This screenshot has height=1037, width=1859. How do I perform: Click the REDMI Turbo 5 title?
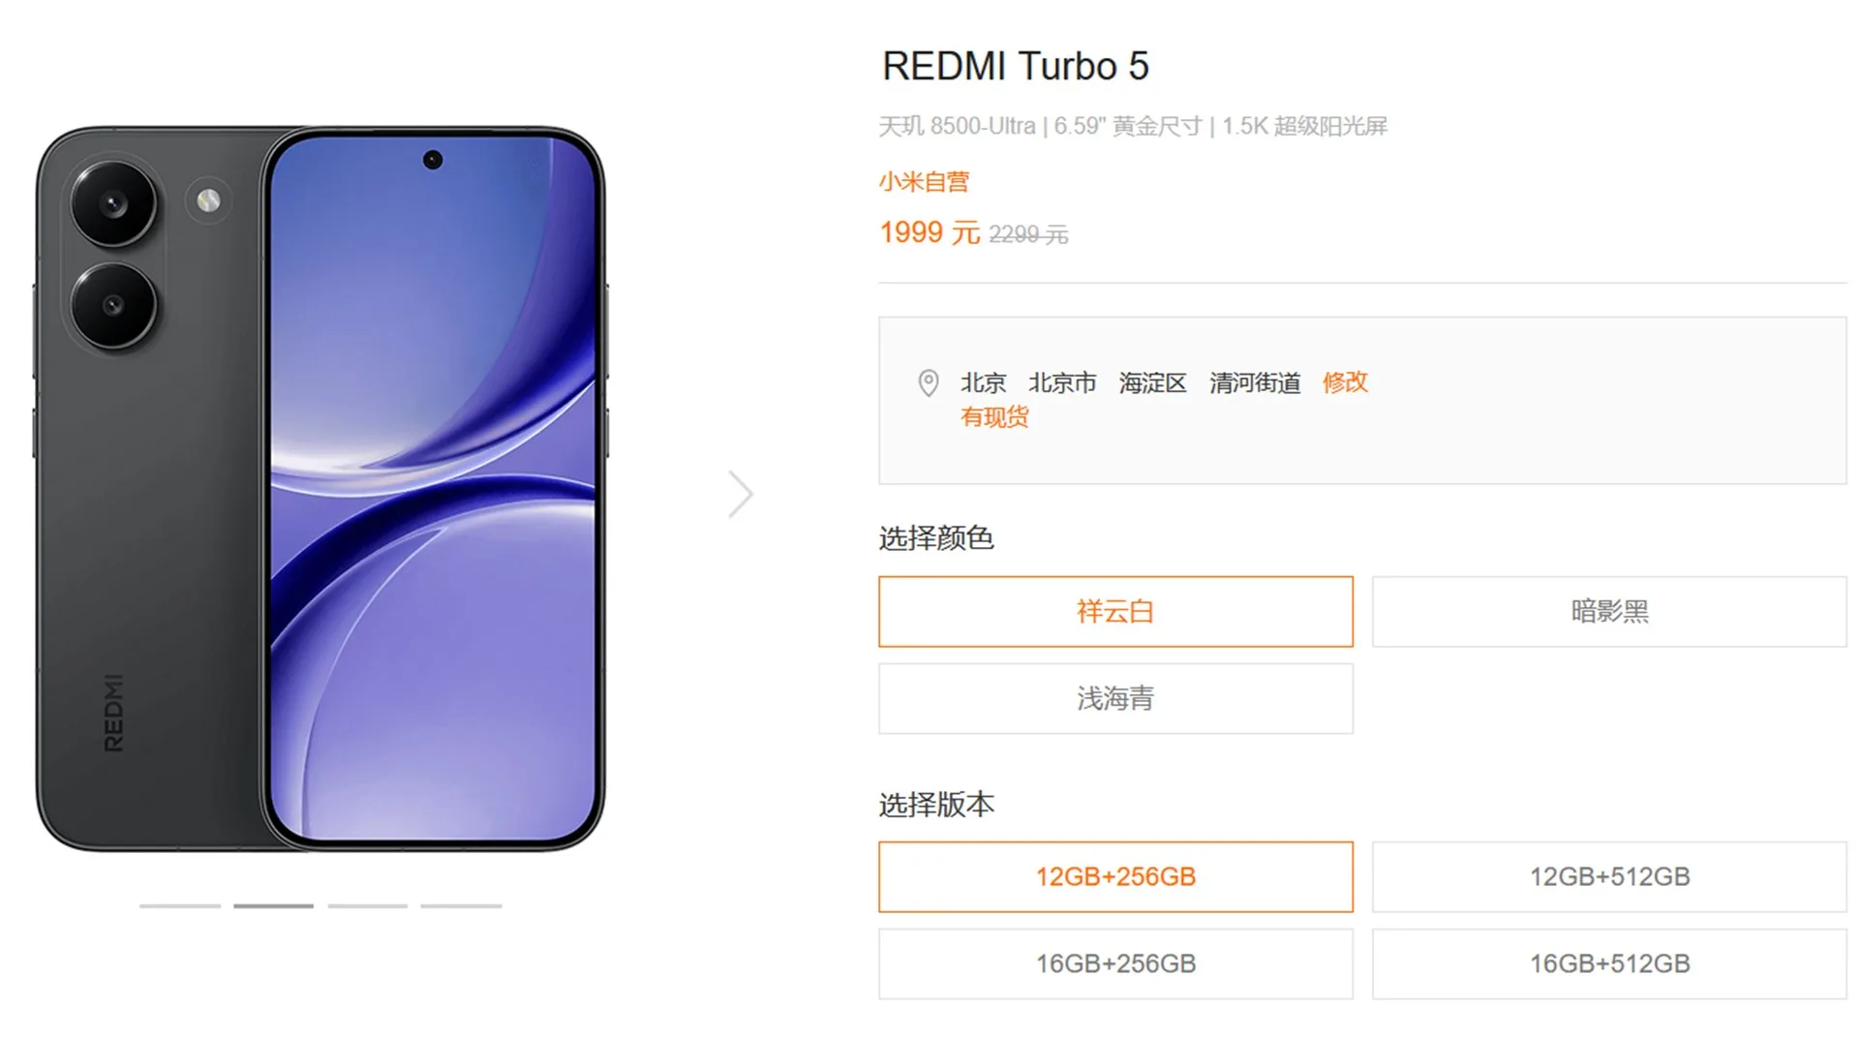pyautogui.click(x=1015, y=66)
